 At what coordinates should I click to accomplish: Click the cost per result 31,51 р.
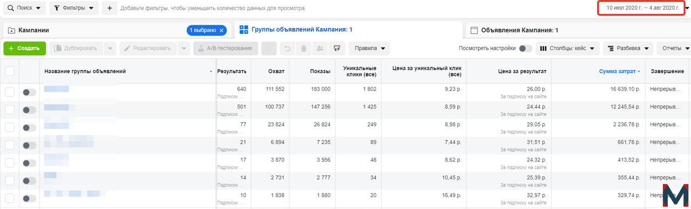pos(536,142)
